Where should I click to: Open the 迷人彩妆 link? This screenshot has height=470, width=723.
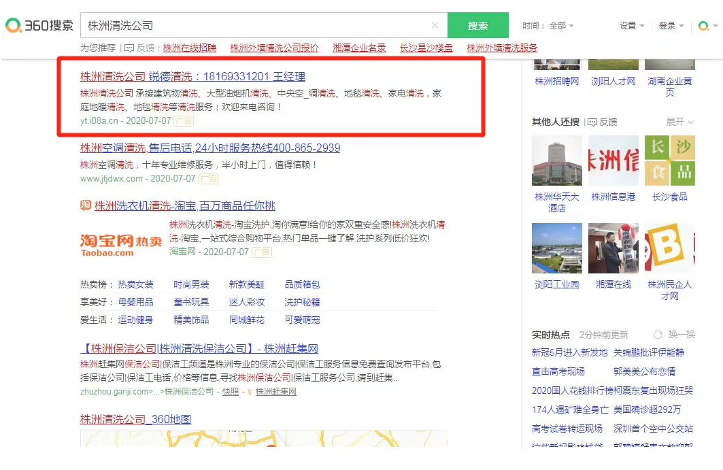[247, 302]
